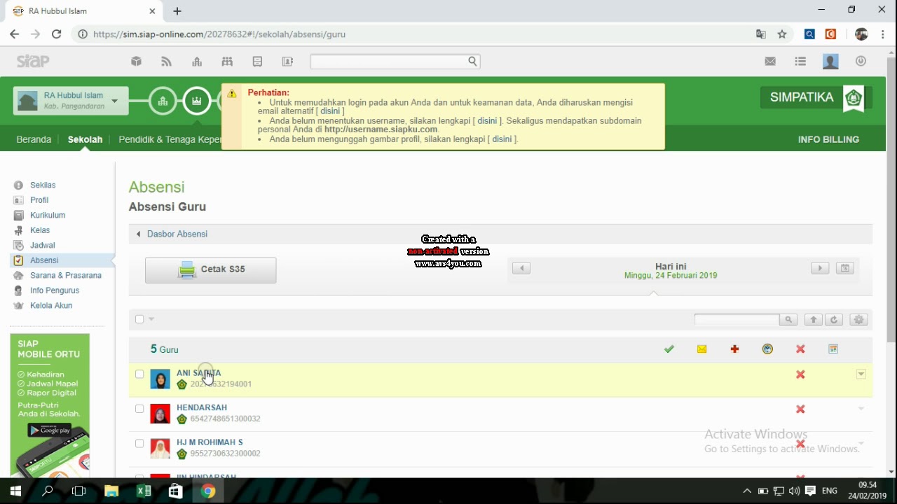
Task: Open the user profile avatar in the header
Action: (830, 62)
